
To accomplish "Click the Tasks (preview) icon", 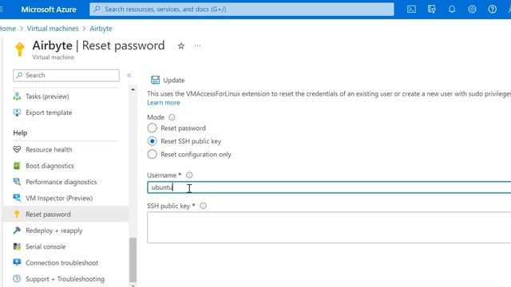I will pos(17,96).
